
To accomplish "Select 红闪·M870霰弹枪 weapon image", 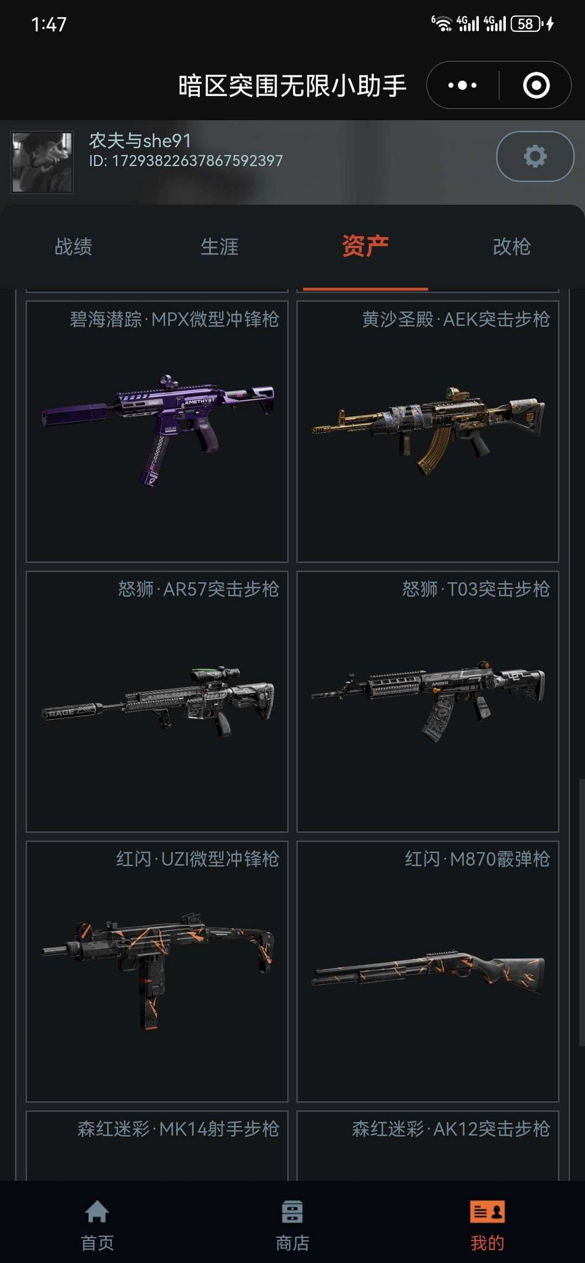I will (428, 971).
